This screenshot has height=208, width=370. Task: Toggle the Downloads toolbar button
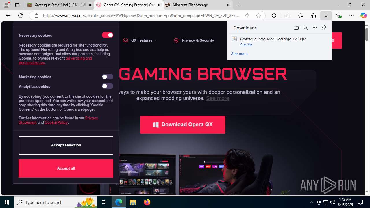(326, 16)
